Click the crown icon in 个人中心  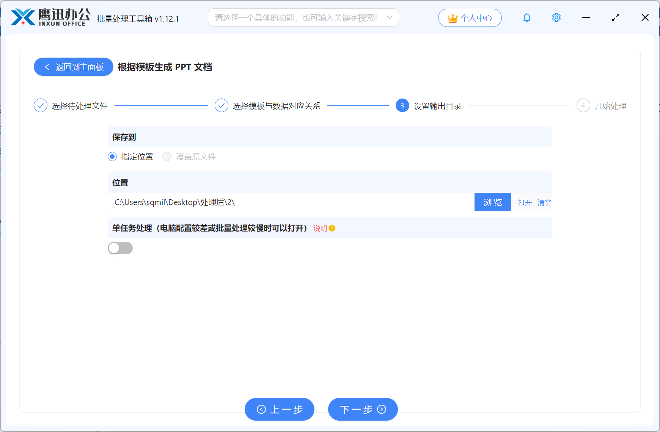[452, 17]
